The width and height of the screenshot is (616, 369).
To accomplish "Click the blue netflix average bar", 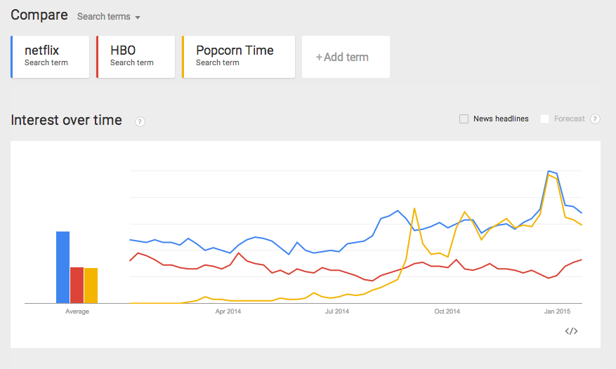I will coord(63,267).
